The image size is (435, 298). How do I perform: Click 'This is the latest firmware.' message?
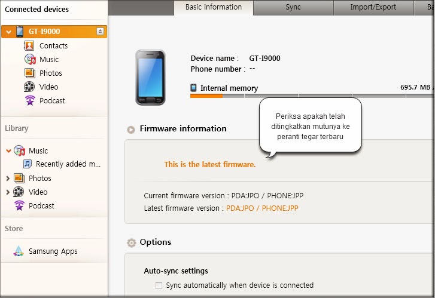tap(210, 164)
